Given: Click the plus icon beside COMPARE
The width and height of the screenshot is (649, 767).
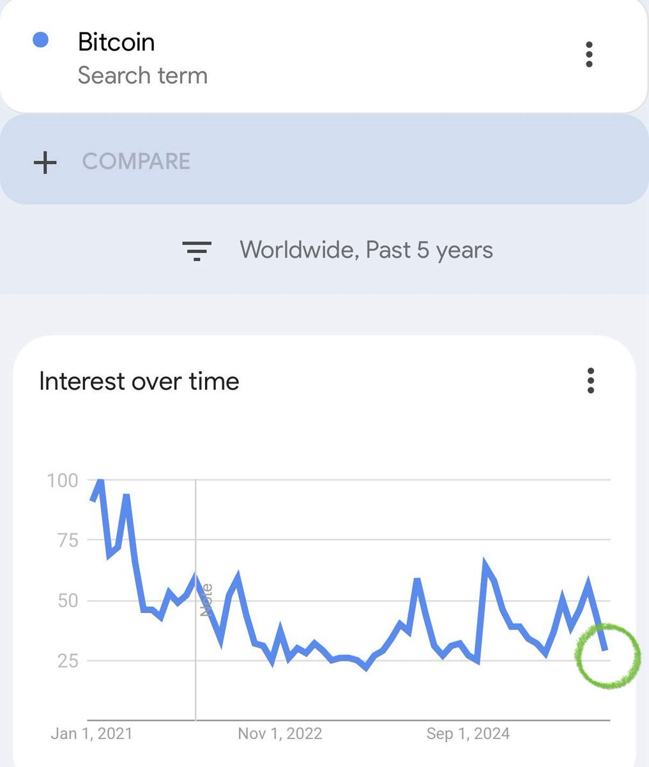Looking at the screenshot, I should 45,162.
